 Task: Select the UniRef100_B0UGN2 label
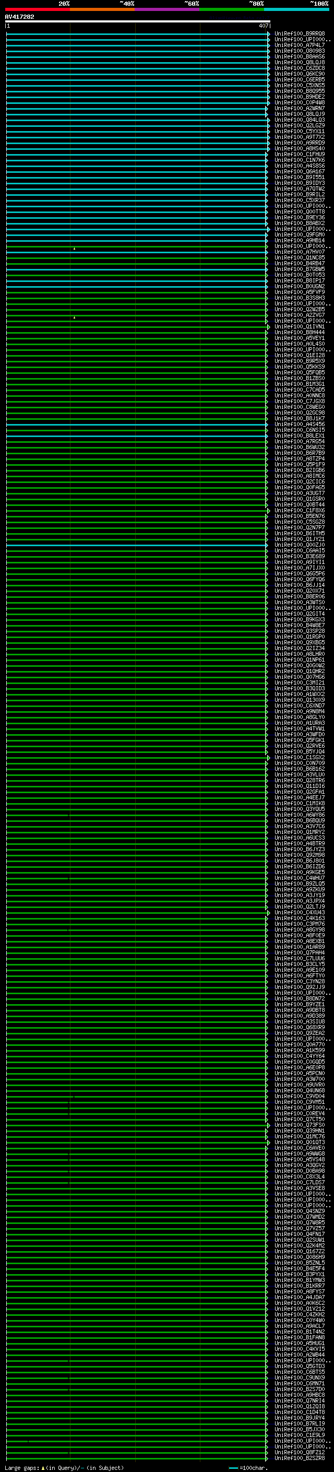tap(300, 286)
